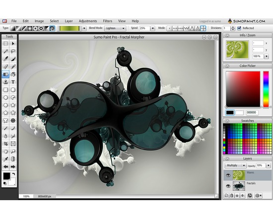Add a new layer in Layers panel
Viewport: 273px width, 218px height.
(x=226, y=196)
